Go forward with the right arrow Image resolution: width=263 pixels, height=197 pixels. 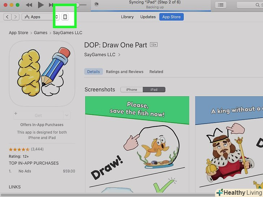(16, 17)
